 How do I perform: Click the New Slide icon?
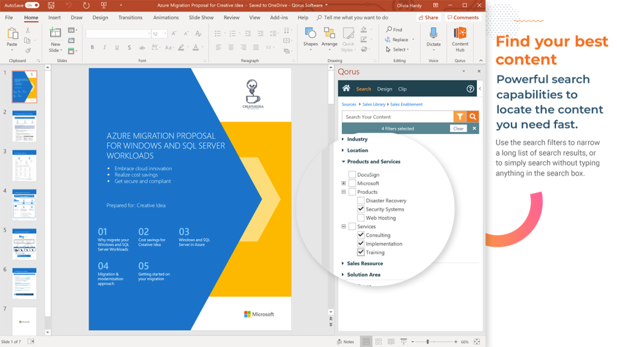click(55, 33)
